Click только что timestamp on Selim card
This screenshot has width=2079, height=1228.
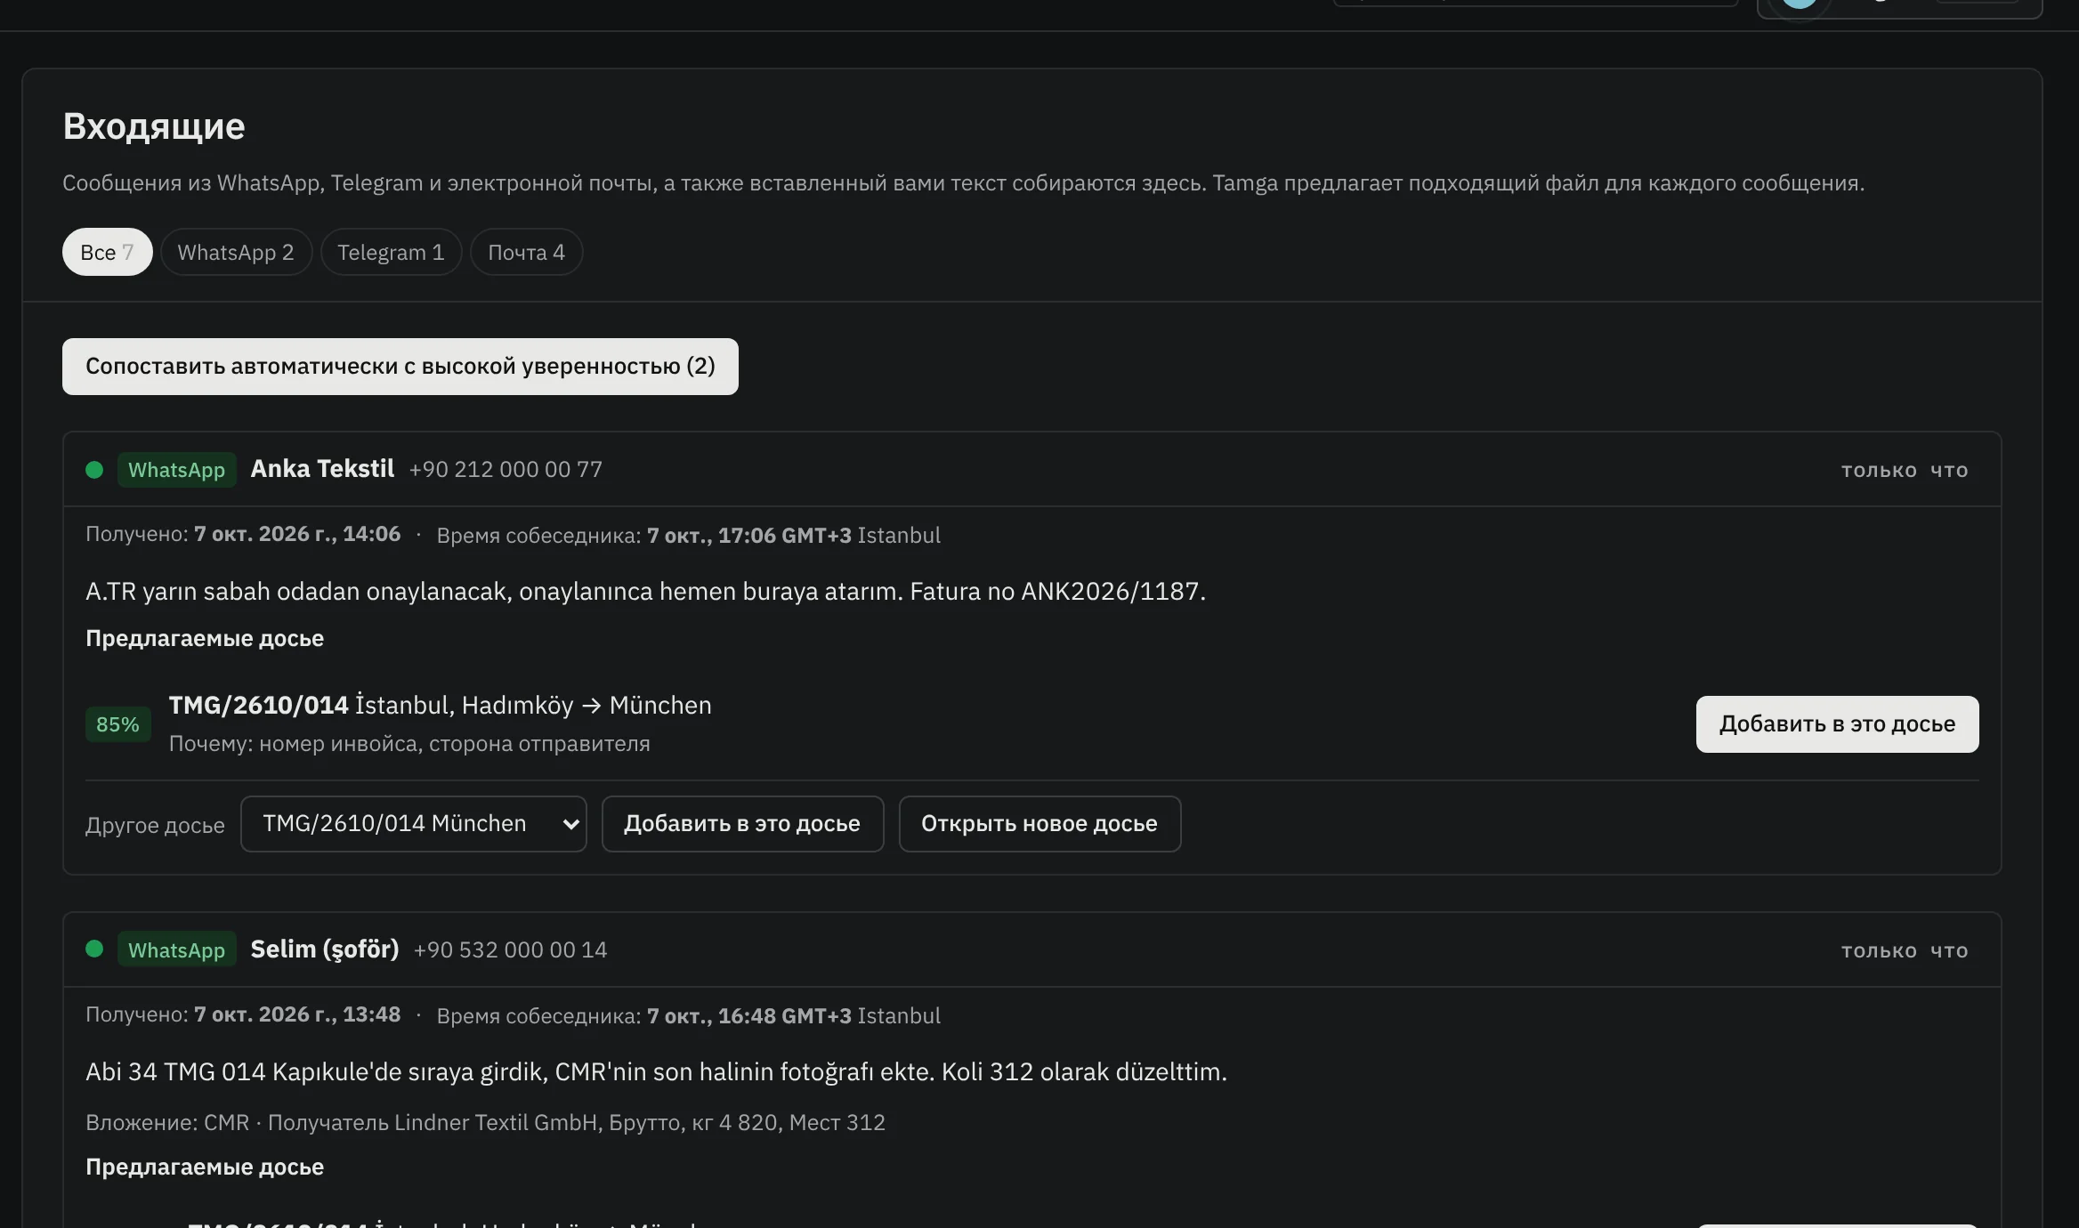pyautogui.click(x=1905, y=950)
